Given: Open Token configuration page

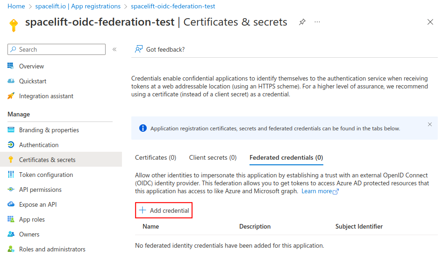Looking at the screenshot, I should tap(46, 175).
